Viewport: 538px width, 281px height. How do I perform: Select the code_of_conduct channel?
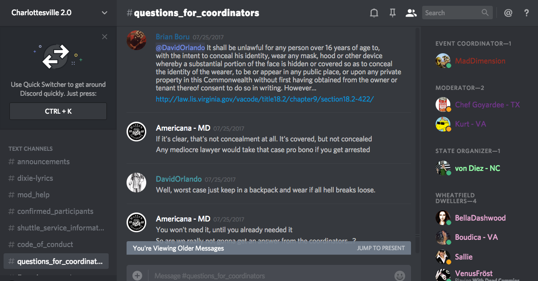point(45,244)
